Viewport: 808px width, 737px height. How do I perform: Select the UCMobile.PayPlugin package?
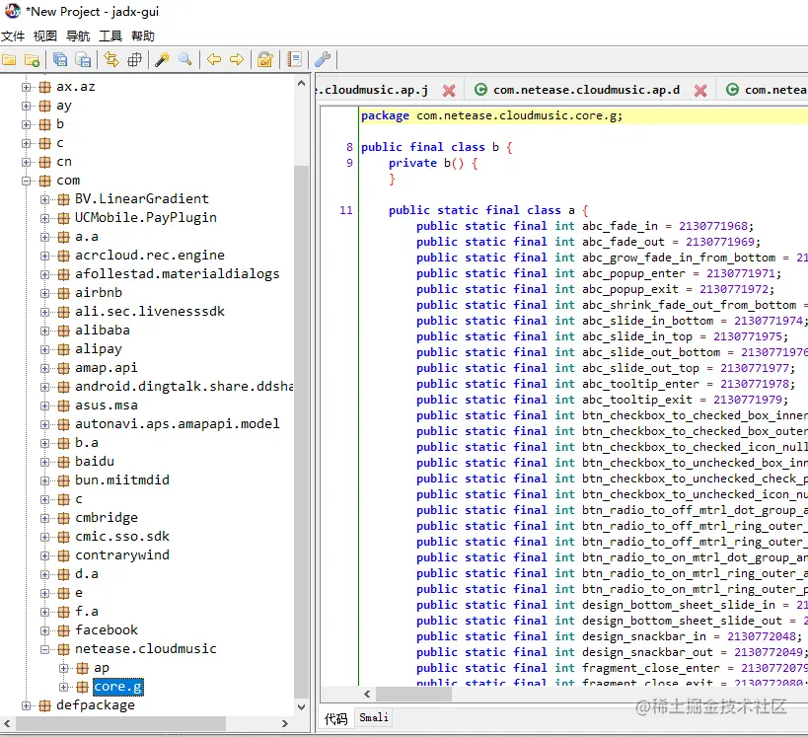click(x=146, y=217)
